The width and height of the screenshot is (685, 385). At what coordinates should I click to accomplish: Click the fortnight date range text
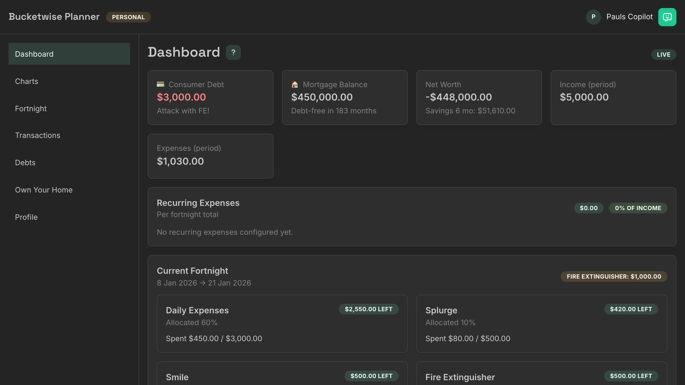click(204, 283)
